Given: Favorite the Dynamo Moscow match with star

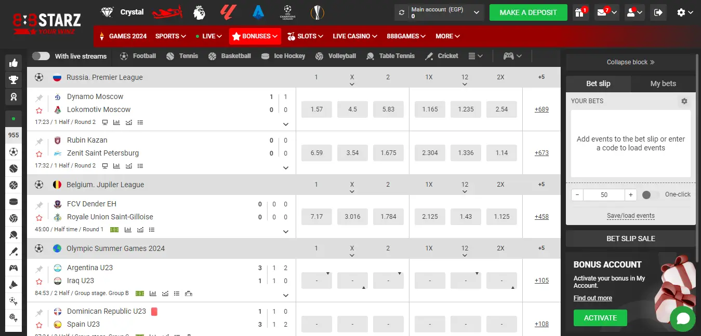Looking at the screenshot, I should 39,110.
